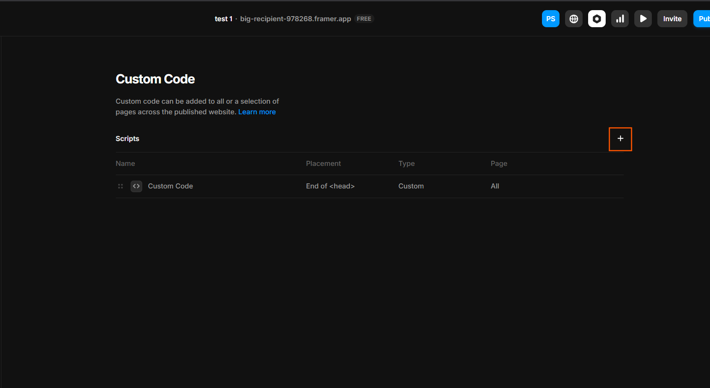
Task: Click the blue PS avatar icon
Action: [x=551, y=18]
